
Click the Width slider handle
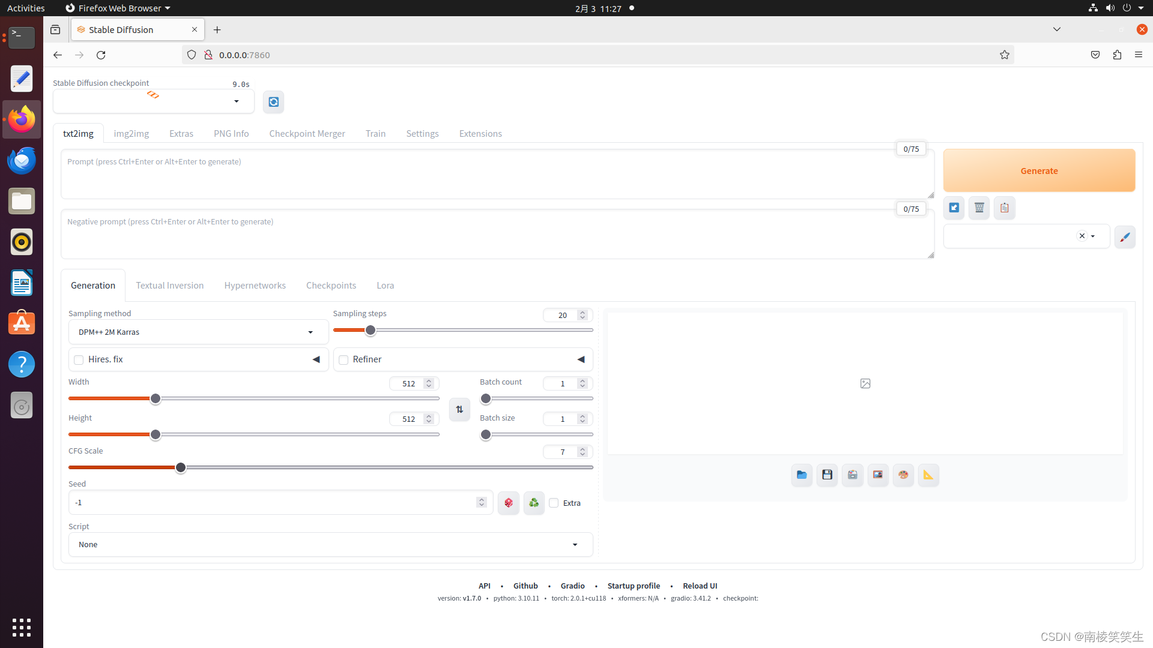pyautogui.click(x=156, y=398)
